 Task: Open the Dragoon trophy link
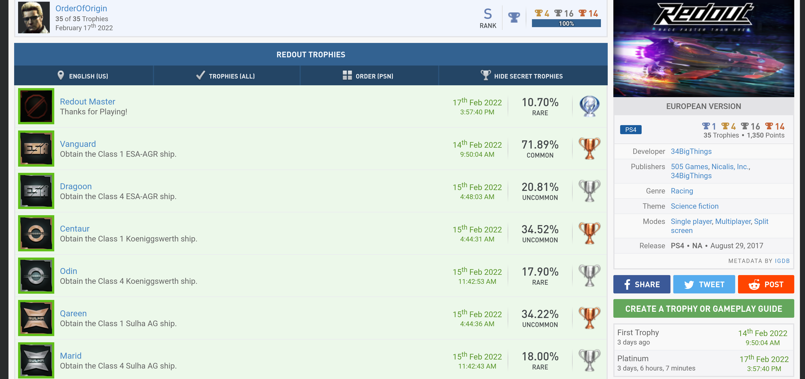[x=76, y=186]
